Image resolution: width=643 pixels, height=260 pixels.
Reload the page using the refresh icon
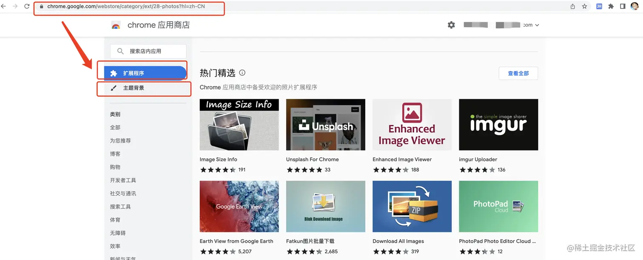27,6
